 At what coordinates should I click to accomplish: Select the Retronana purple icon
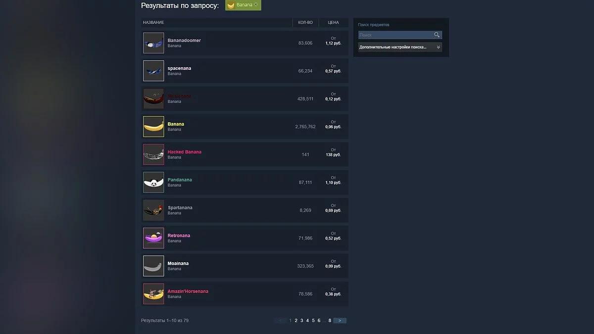click(153, 238)
